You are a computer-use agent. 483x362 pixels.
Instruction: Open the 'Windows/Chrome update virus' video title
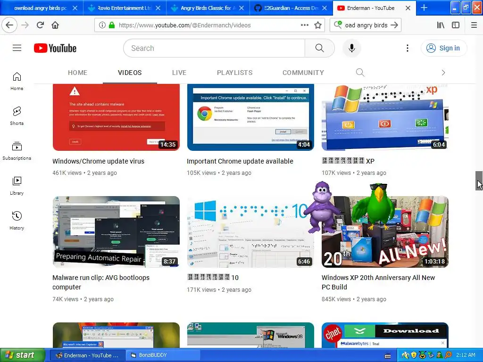tap(98, 161)
